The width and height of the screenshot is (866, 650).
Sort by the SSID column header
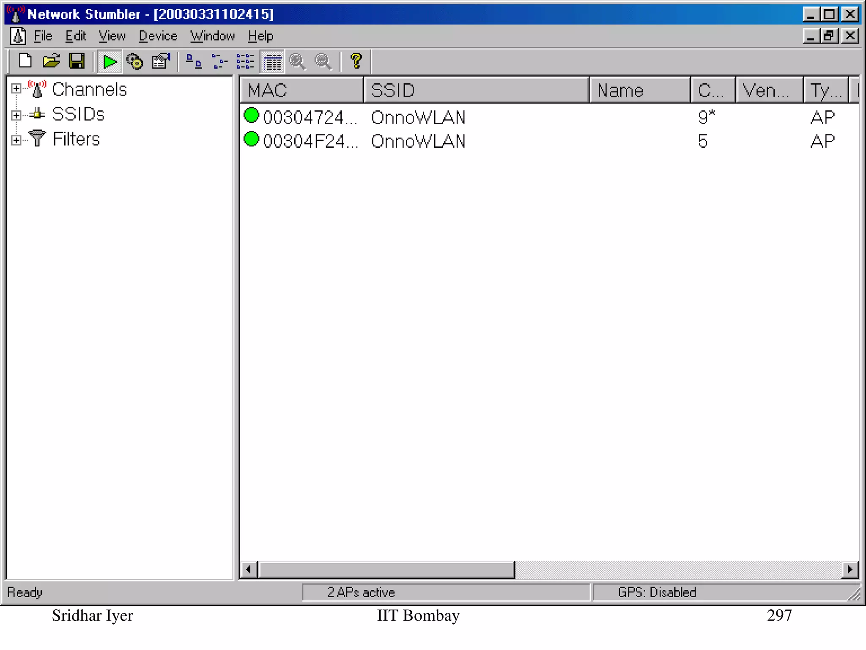click(476, 90)
